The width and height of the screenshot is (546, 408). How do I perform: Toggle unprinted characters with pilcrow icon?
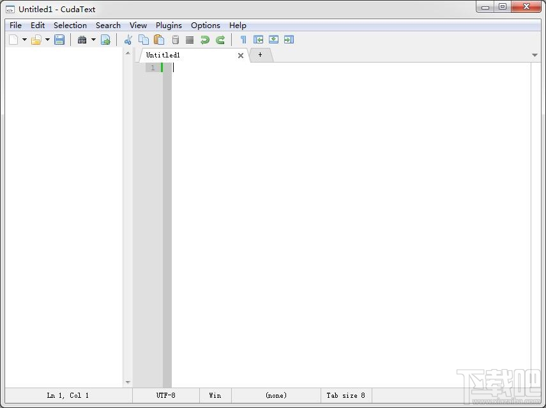243,40
